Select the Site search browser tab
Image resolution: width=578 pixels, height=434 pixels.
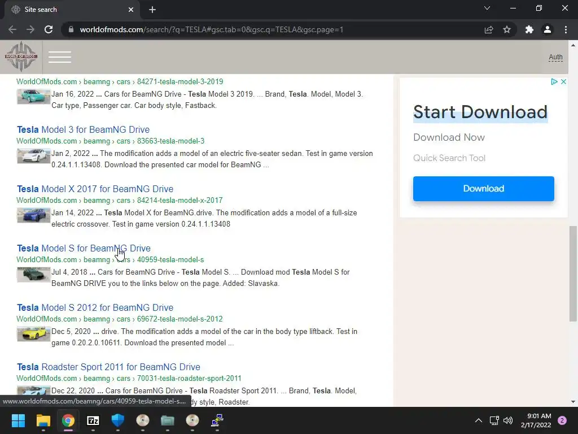72,10
